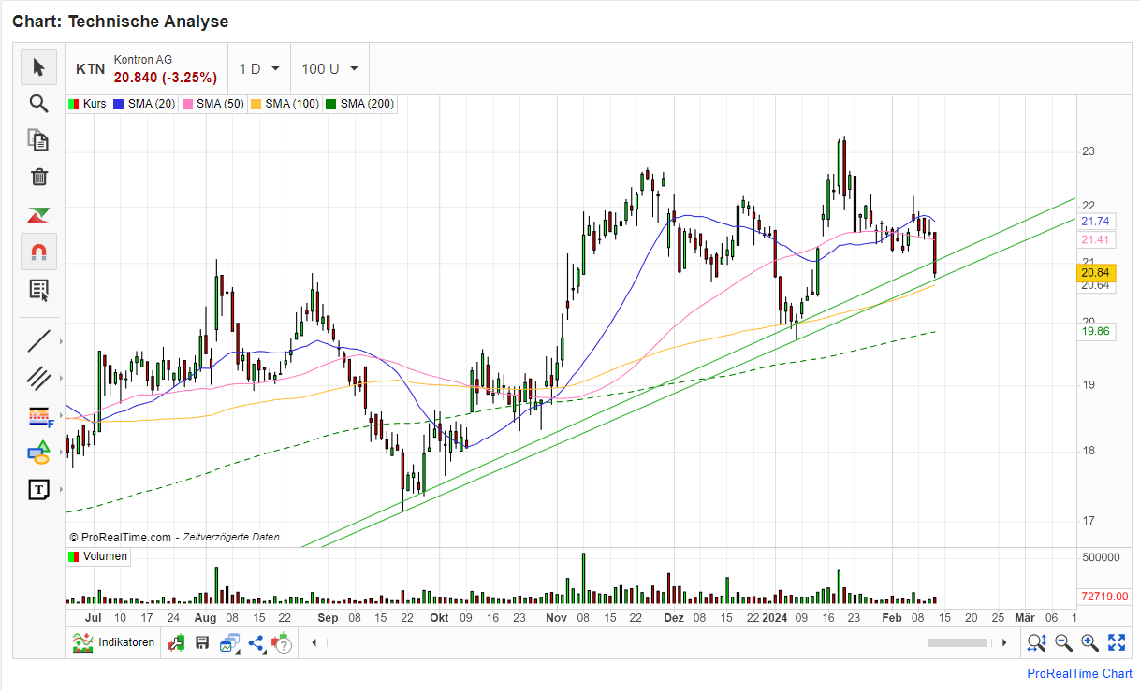Open the trash tool to delete drawings
Screen dimensions: 1140x691
point(38,176)
